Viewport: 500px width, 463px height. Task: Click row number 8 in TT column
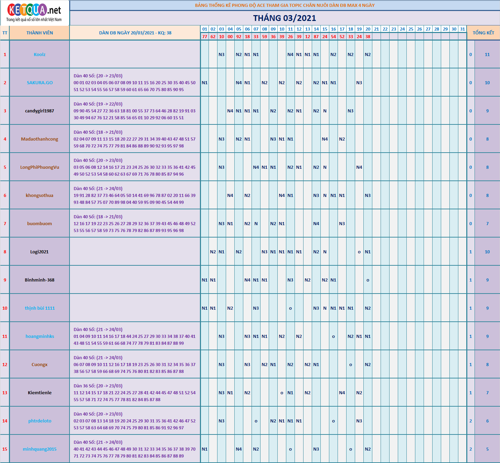click(x=5, y=252)
